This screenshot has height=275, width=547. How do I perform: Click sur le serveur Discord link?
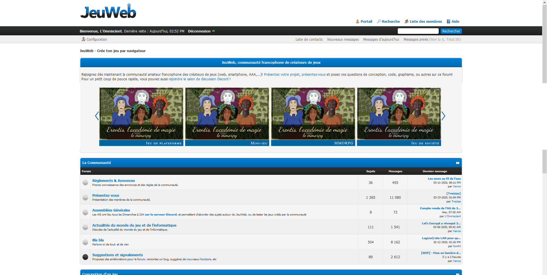click(x=161, y=215)
